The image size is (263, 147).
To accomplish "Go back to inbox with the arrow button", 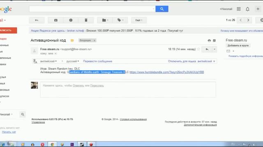I will pos(37,20).
